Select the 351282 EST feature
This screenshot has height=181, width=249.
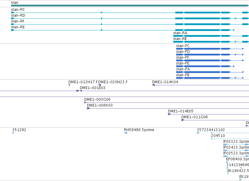click(x=13, y=133)
